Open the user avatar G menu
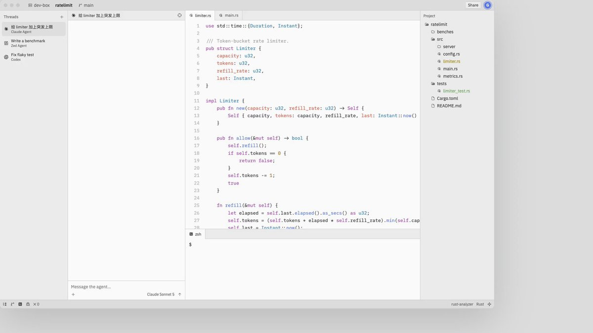This screenshot has width=593, height=333. [488, 5]
